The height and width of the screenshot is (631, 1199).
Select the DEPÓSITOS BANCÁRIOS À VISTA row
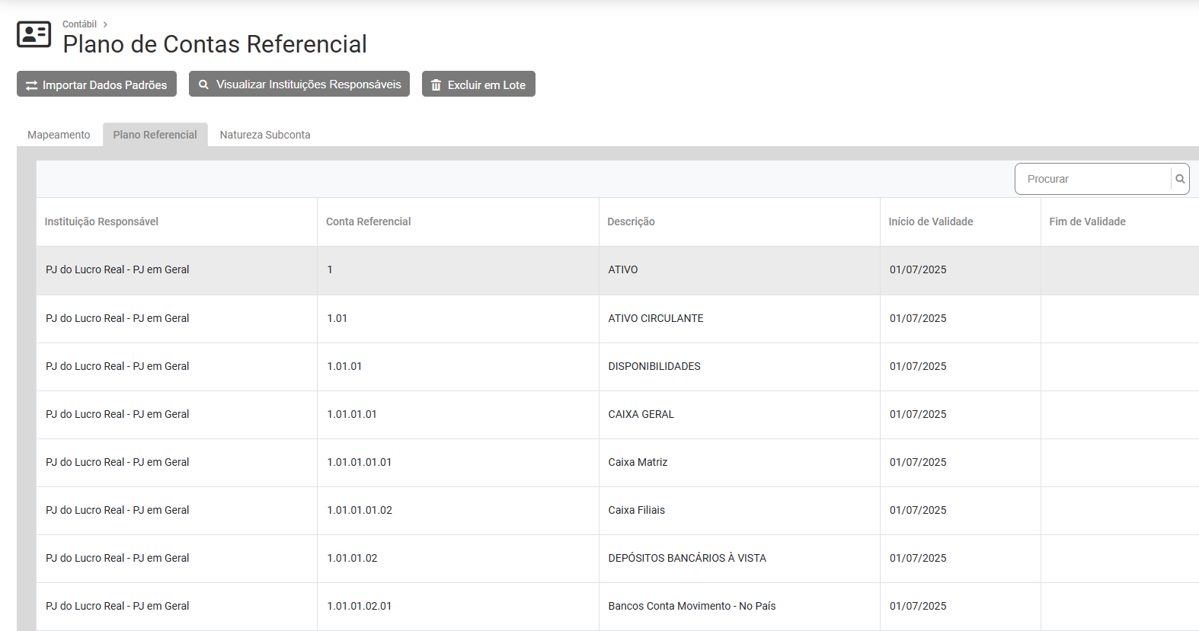coord(686,558)
